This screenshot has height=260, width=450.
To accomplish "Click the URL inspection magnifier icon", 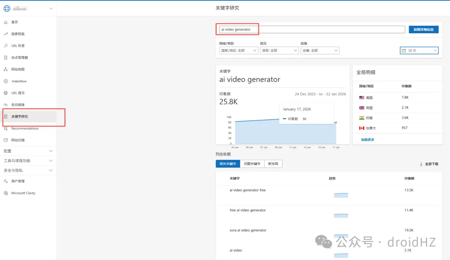I will click(6, 46).
